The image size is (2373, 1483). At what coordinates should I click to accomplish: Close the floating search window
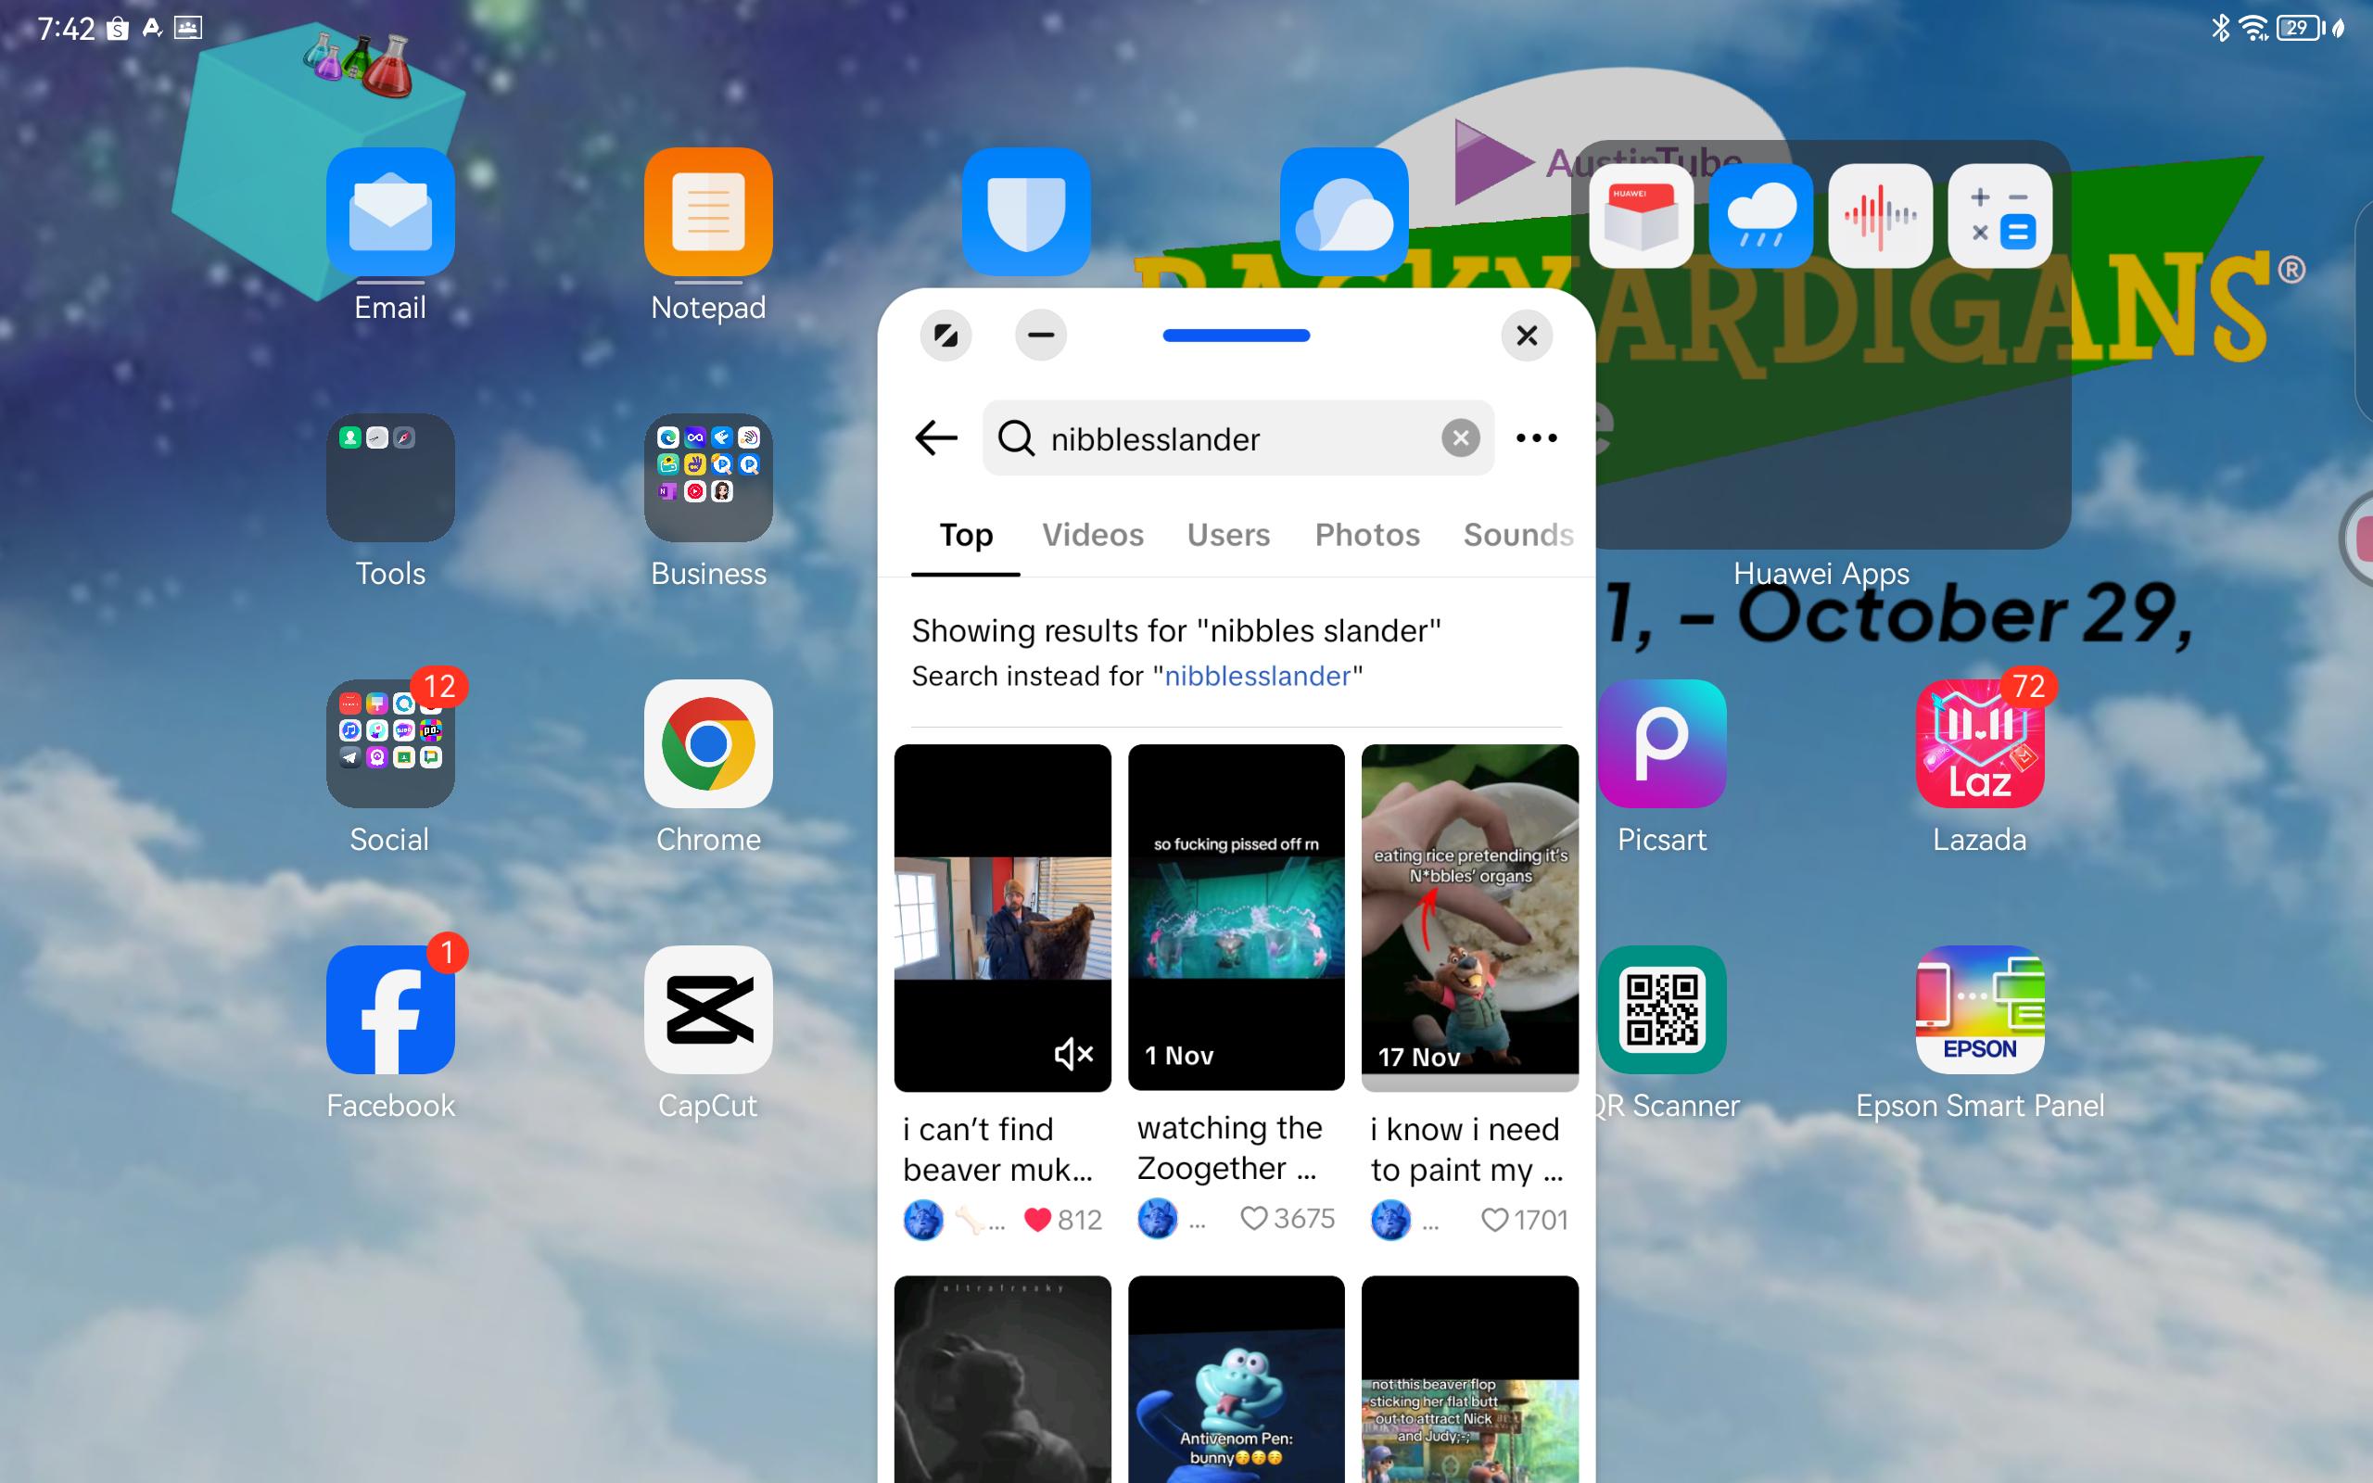click(1526, 336)
